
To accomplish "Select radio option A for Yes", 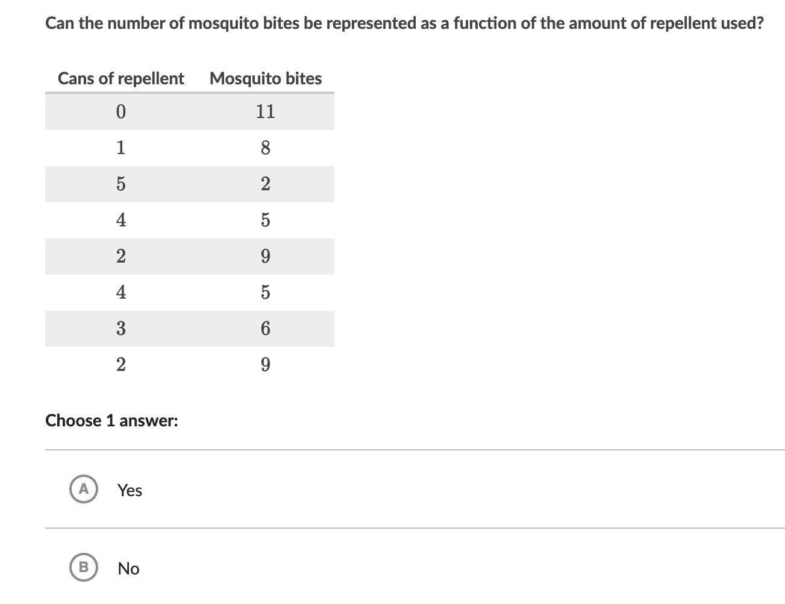I will coord(84,488).
